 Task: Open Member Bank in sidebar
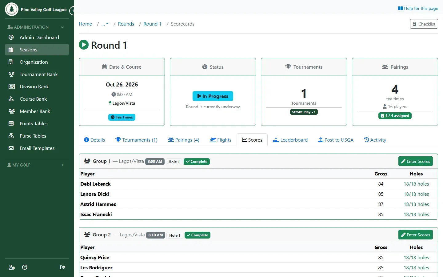tap(37, 111)
